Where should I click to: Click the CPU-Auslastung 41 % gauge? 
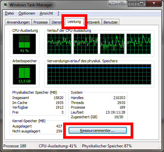tap(24, 44)
